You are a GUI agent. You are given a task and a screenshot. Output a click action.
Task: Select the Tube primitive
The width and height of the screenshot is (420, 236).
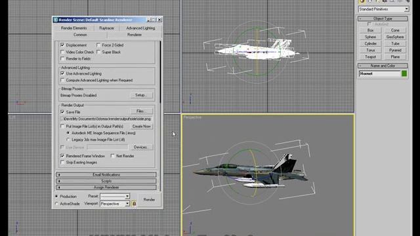coord(395,44)
